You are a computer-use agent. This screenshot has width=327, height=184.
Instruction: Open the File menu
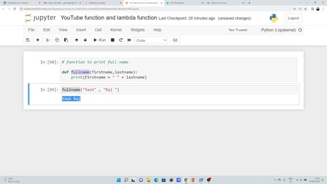31,30
